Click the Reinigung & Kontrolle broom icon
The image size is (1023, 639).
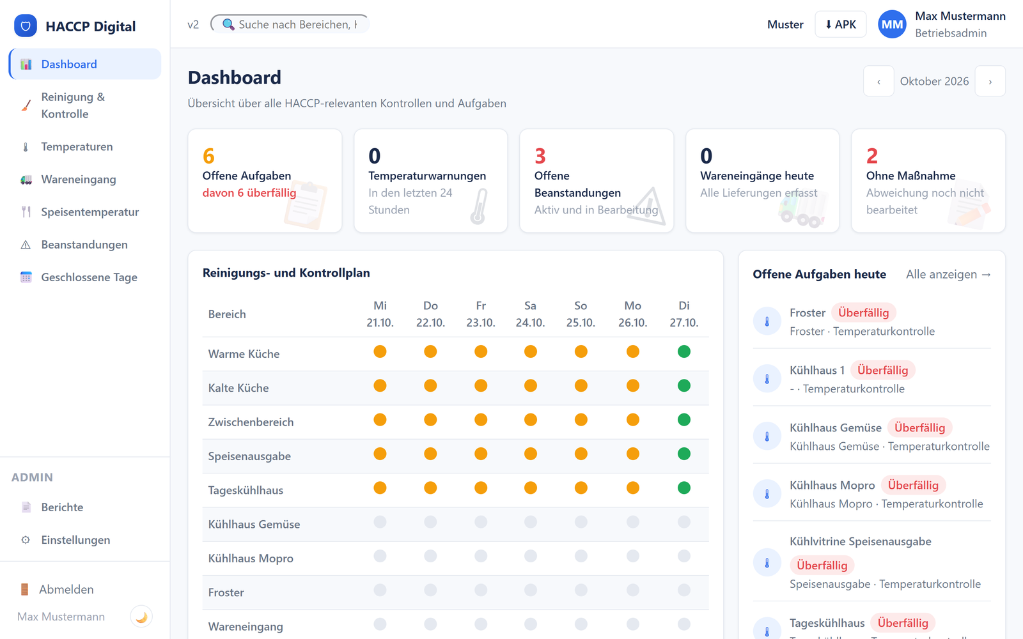pyautogui.click(x=26, y=105)
